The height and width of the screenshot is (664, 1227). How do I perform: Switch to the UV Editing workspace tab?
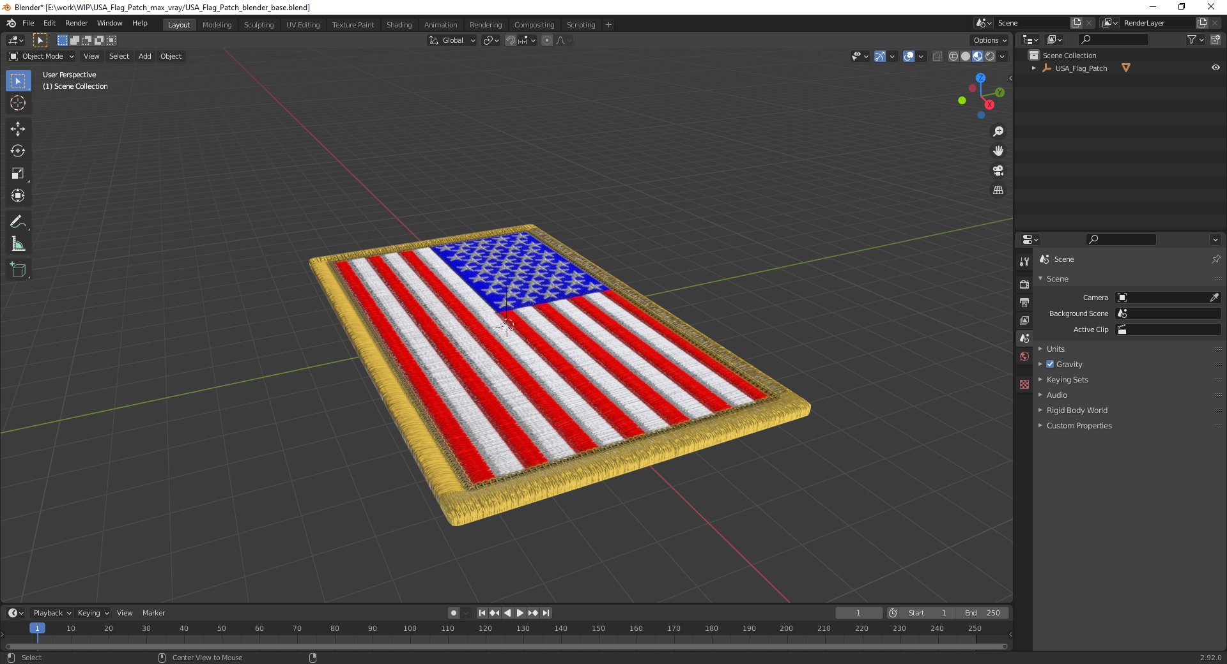tap(303, 25)
